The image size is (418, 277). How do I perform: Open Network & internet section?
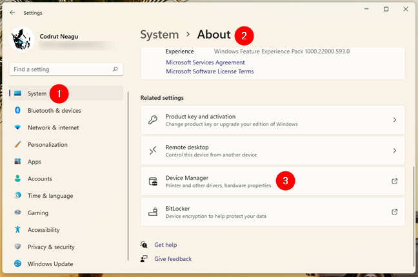66,128
